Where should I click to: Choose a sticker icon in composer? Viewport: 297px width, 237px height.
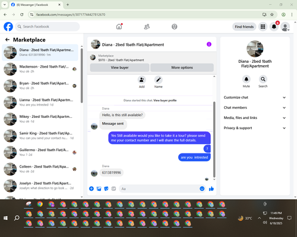tap(106, 188)
